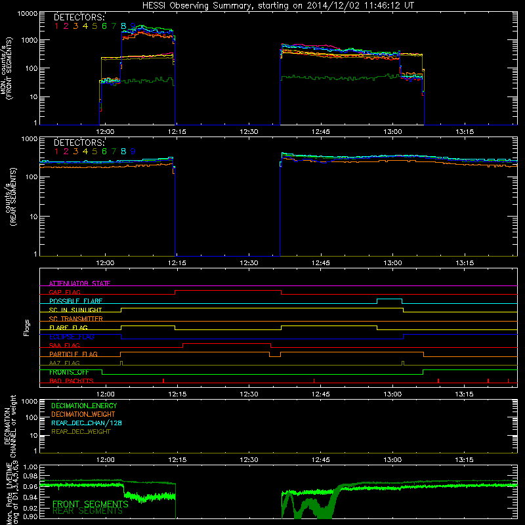Click the PARTICLE_FLAG label
This screenshot has width=525, height=525.
pyautogui.click(x=73, y=354)
